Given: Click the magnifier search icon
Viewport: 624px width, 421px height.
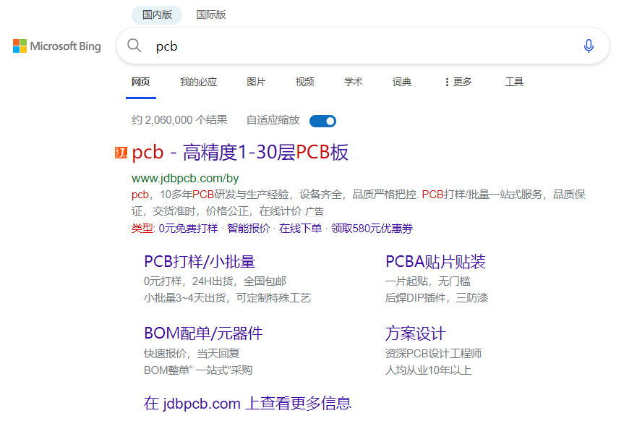Looking at the screenshot, I should [134, 46].
